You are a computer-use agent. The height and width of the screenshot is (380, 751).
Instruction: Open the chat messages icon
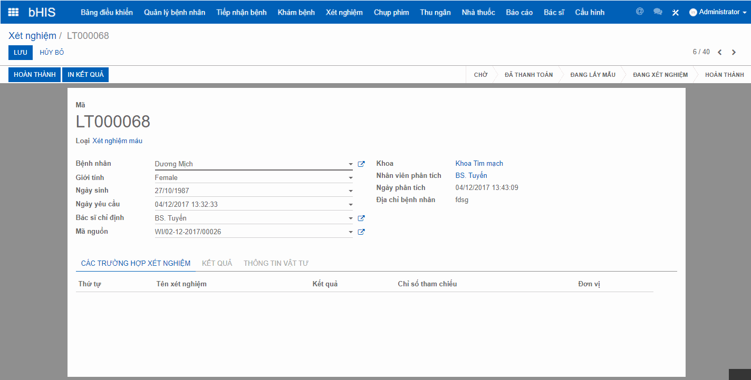[658, 11]
